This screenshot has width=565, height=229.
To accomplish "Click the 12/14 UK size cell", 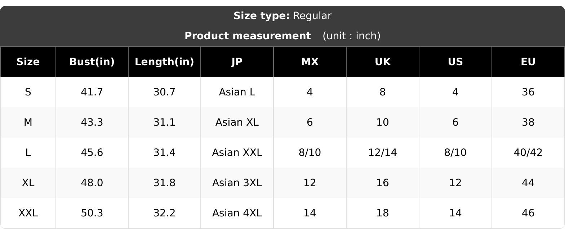I will (383, 153).
